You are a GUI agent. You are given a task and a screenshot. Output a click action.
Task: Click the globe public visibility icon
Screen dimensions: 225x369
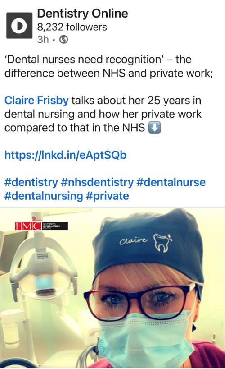pos(63,39)
